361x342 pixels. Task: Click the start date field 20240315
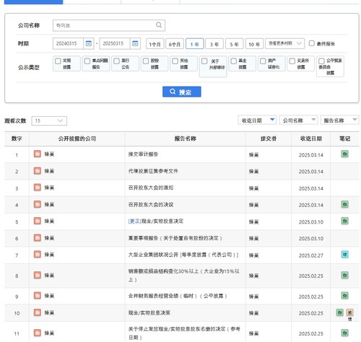(68, 43)
